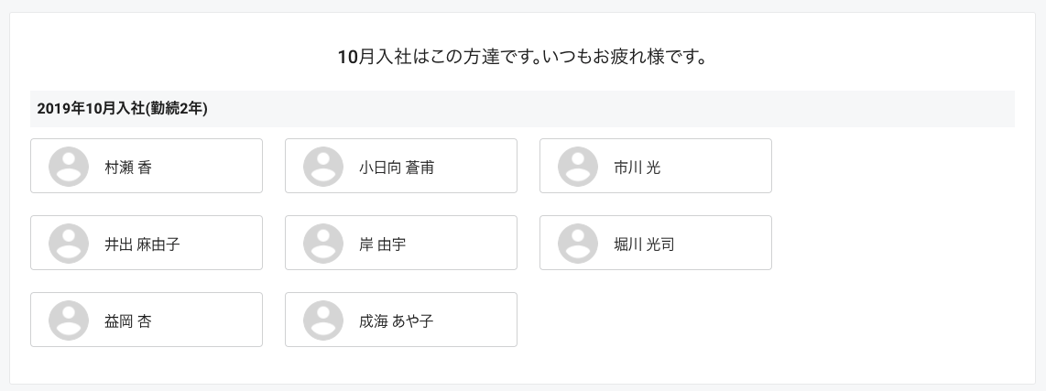Click 村瀬 香's profile avatar
The image size is (1046, 391).
point(69,167)
